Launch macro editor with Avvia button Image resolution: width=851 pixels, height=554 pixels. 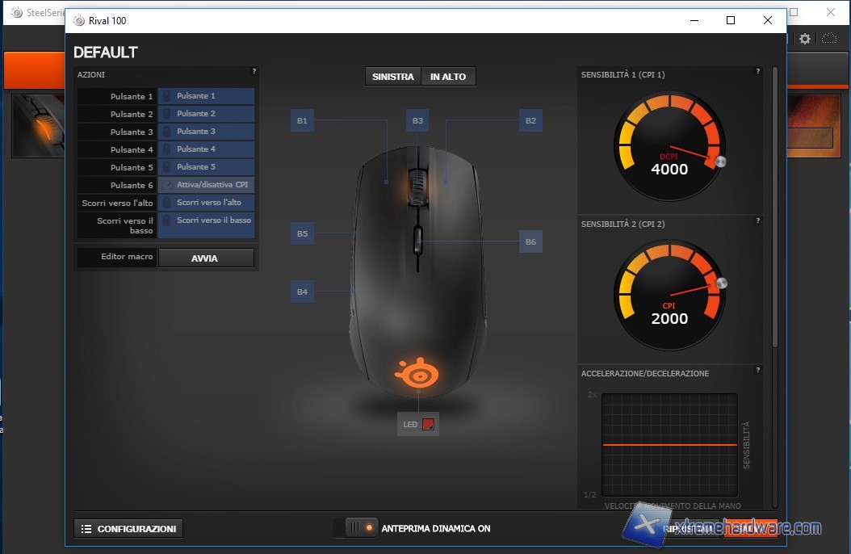pyautogui.click(x=205, y=258)
